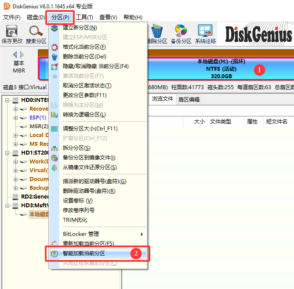Click the HD0:INTEL disk drive icon

point(15,100)
